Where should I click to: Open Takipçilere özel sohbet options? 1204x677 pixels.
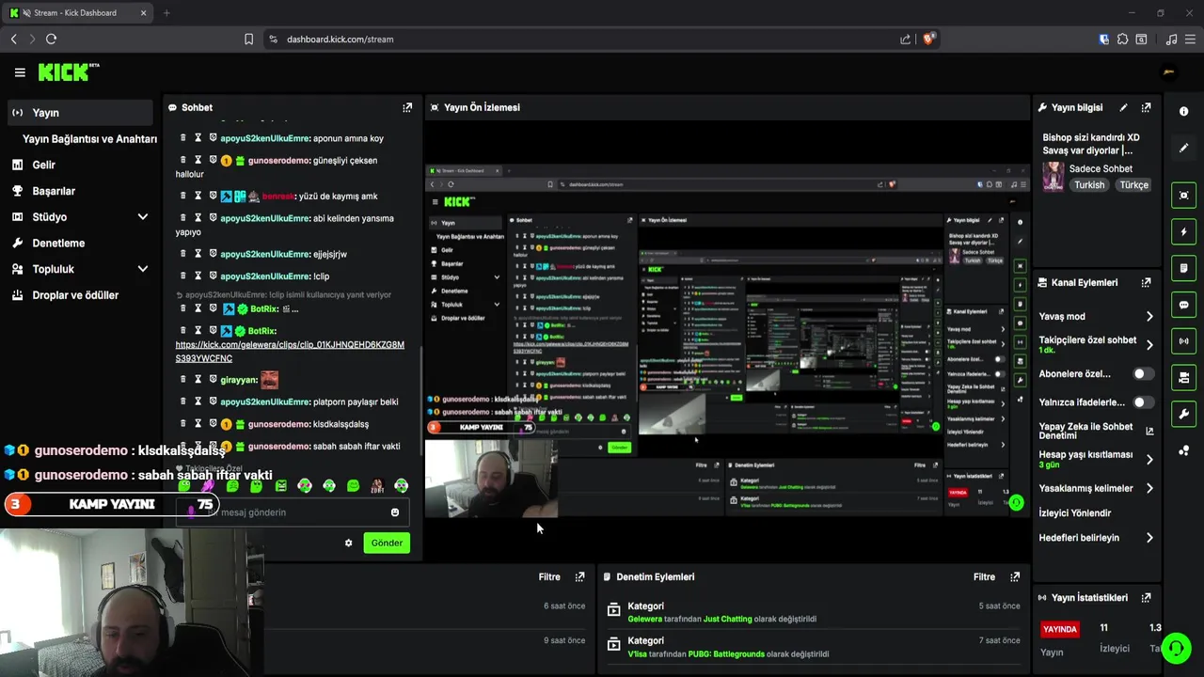[x=1096, y=344]
